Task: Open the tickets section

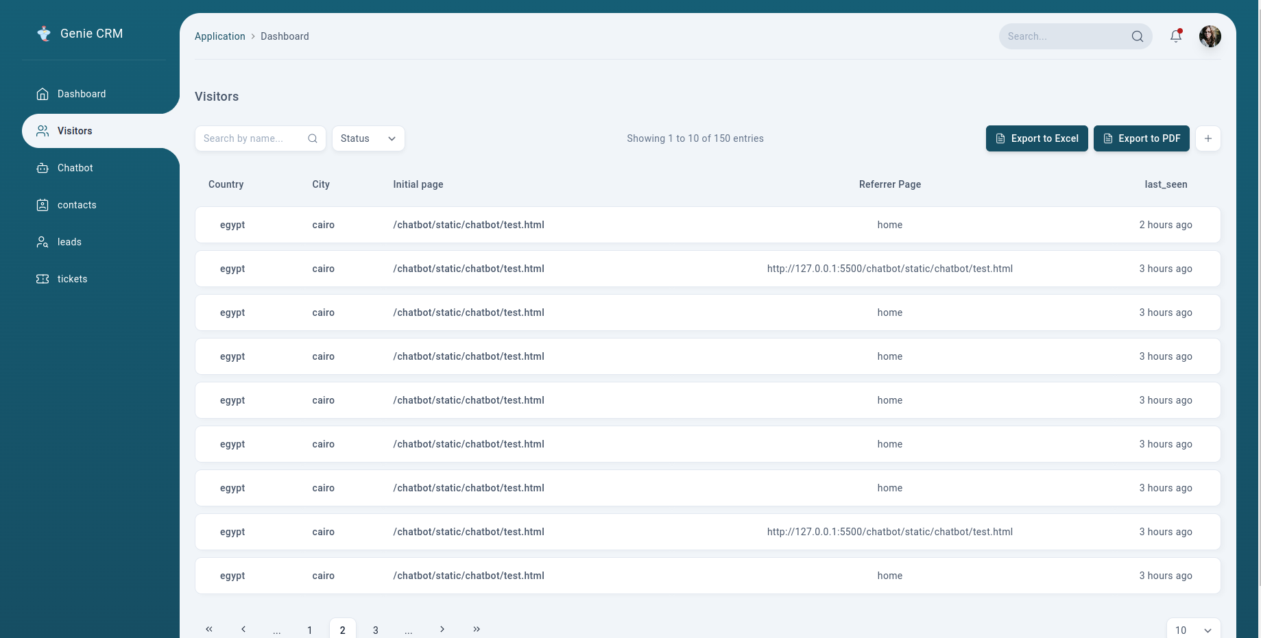Action: pos(72,279)
